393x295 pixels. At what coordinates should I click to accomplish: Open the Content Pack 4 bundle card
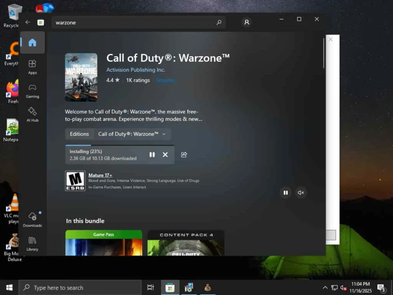[x=186, y=243]
